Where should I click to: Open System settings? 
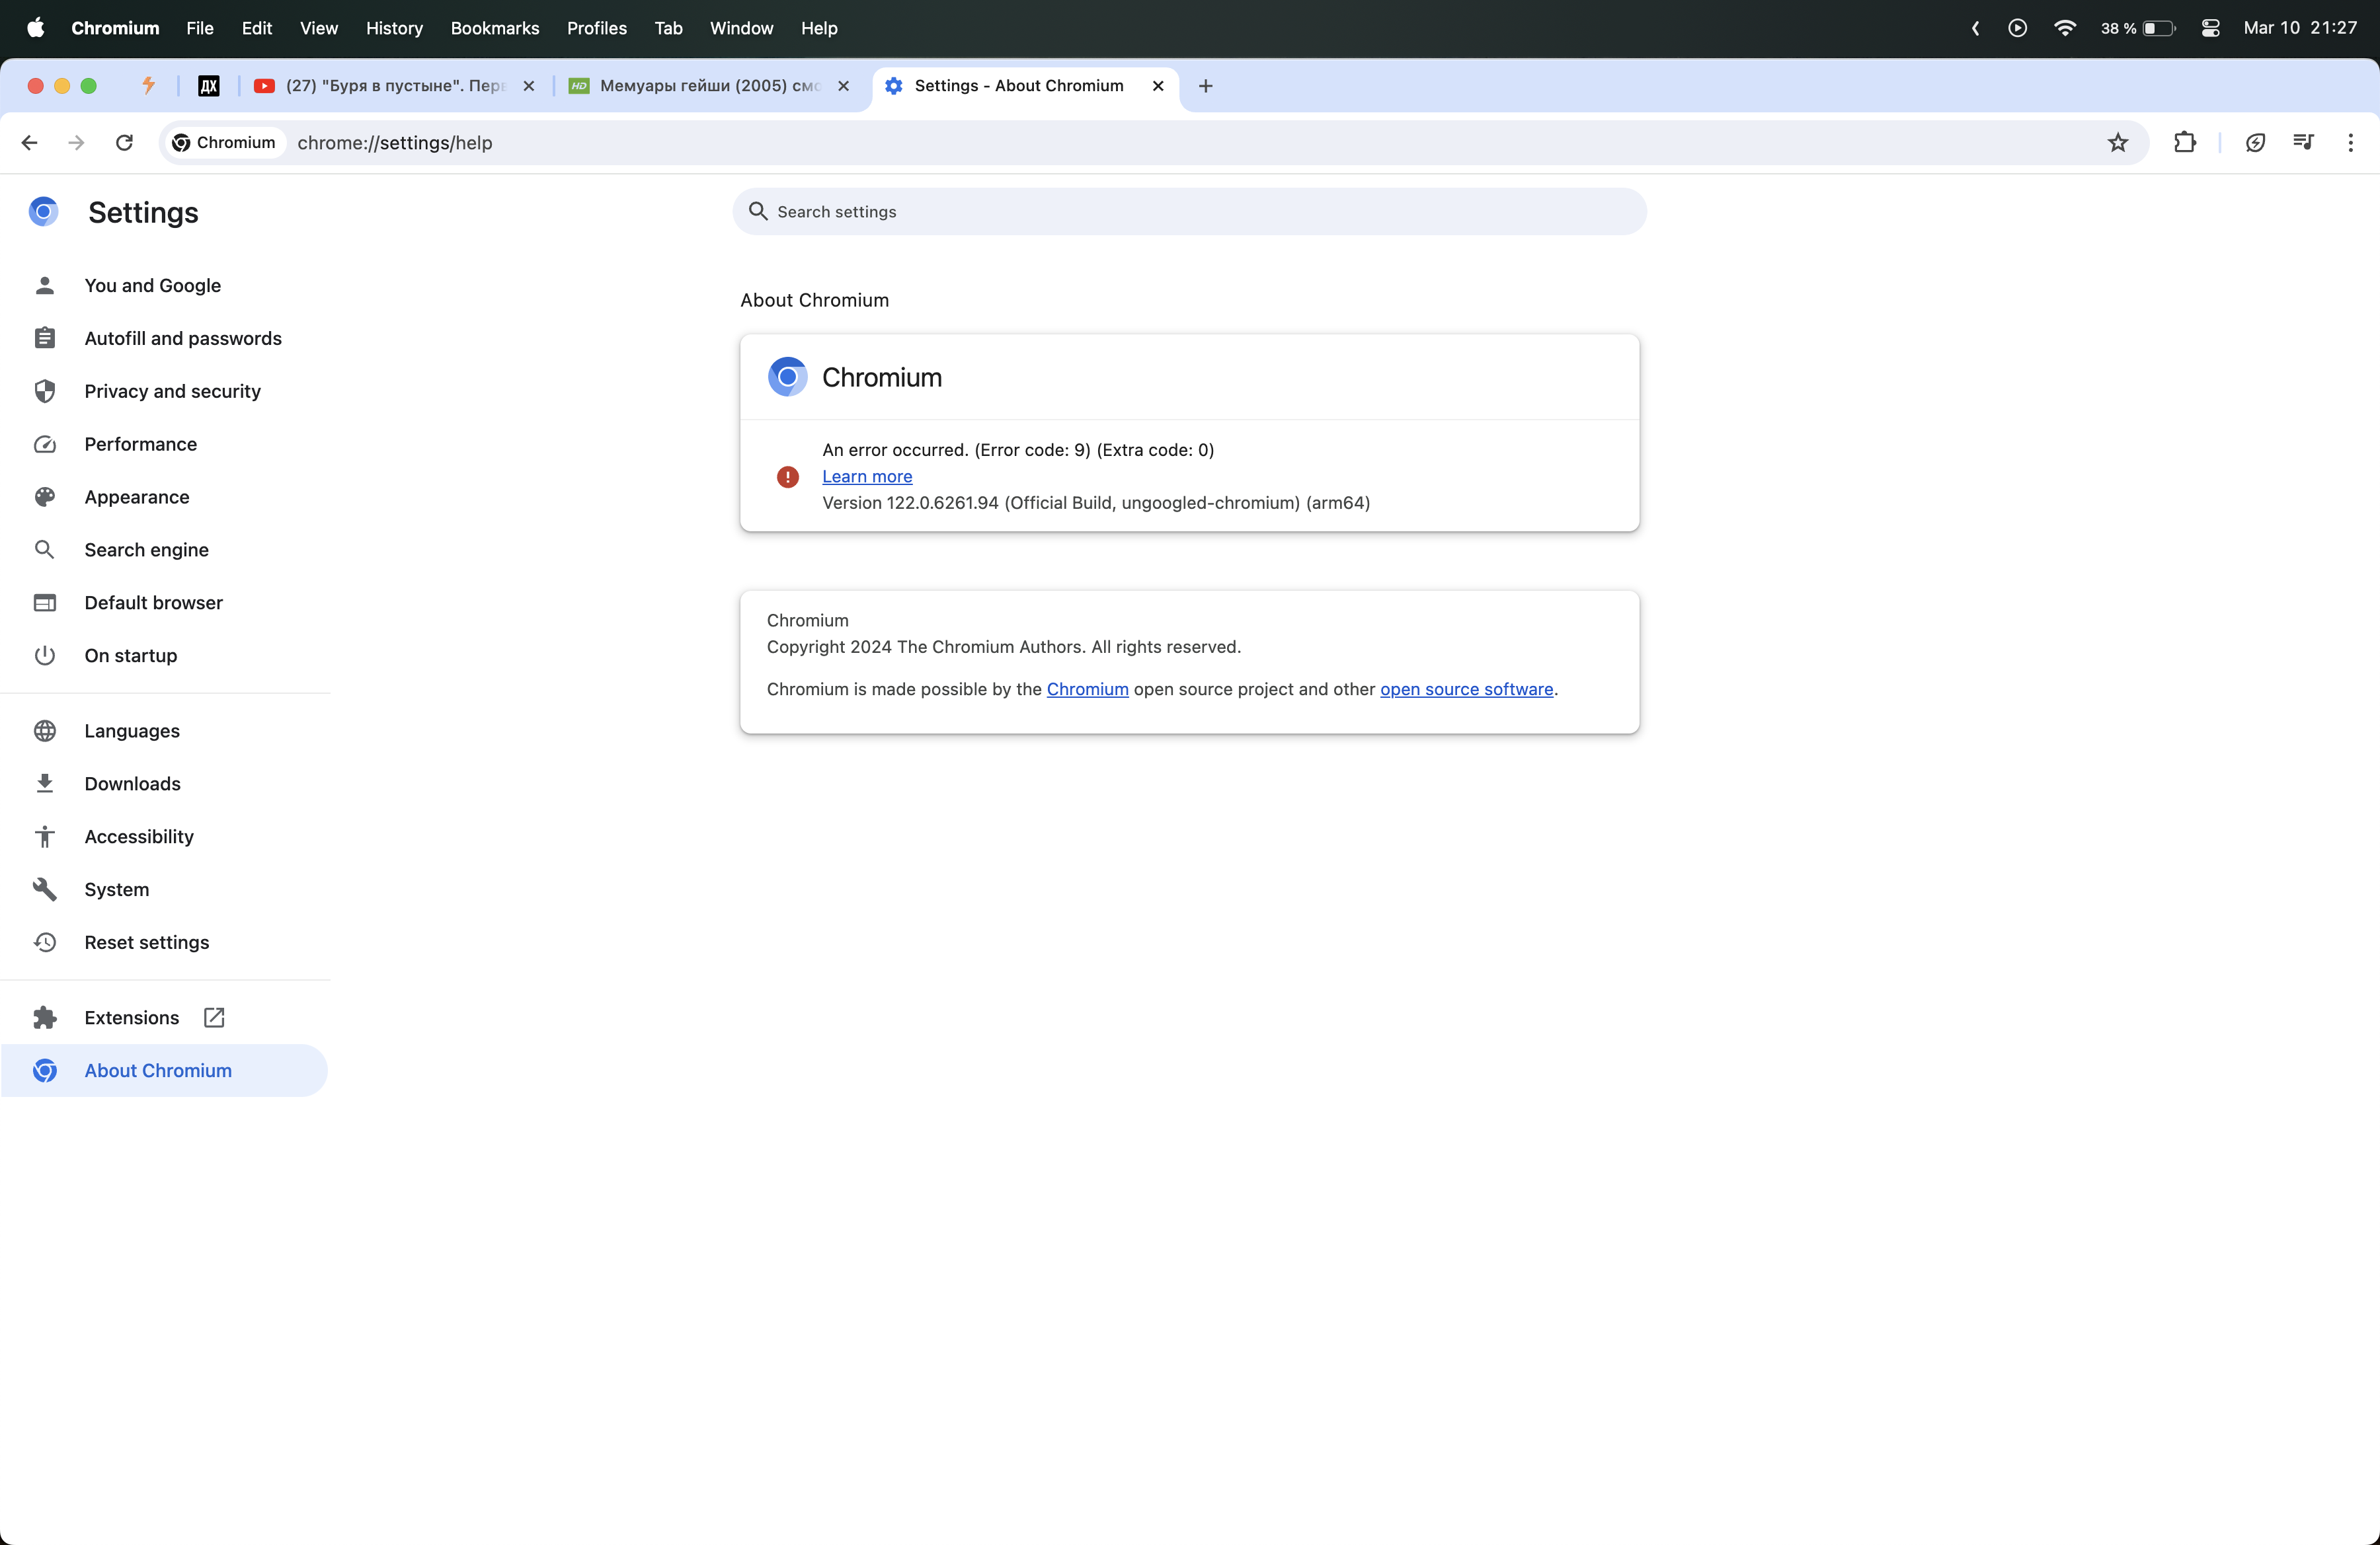point(165,890)
